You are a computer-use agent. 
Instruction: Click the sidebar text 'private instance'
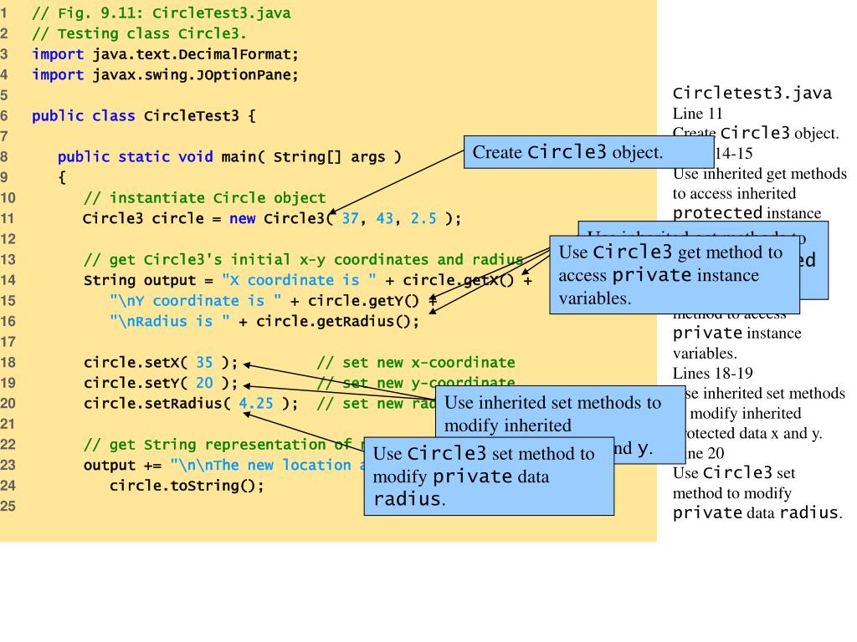click(x=736, y=334)
